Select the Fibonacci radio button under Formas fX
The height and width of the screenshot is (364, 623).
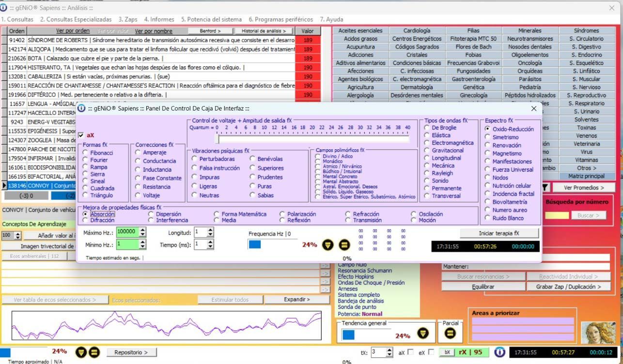[86, 153]
